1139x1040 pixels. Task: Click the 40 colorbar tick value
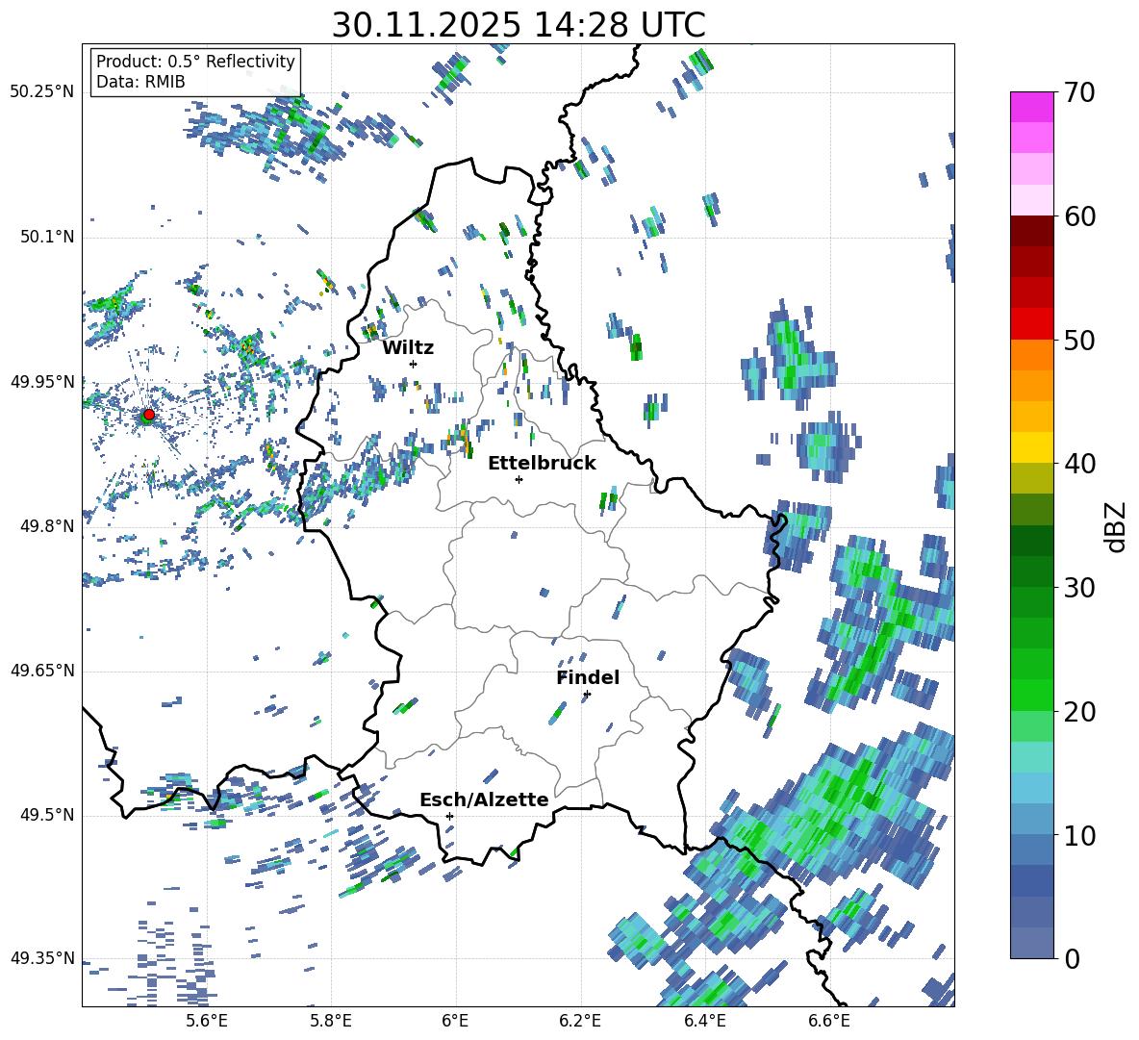[1079, 464]
